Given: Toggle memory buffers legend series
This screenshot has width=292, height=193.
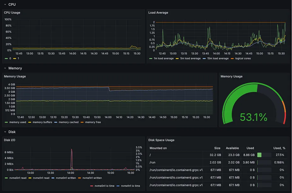Looking at the screenshot, I should [43, 122].
